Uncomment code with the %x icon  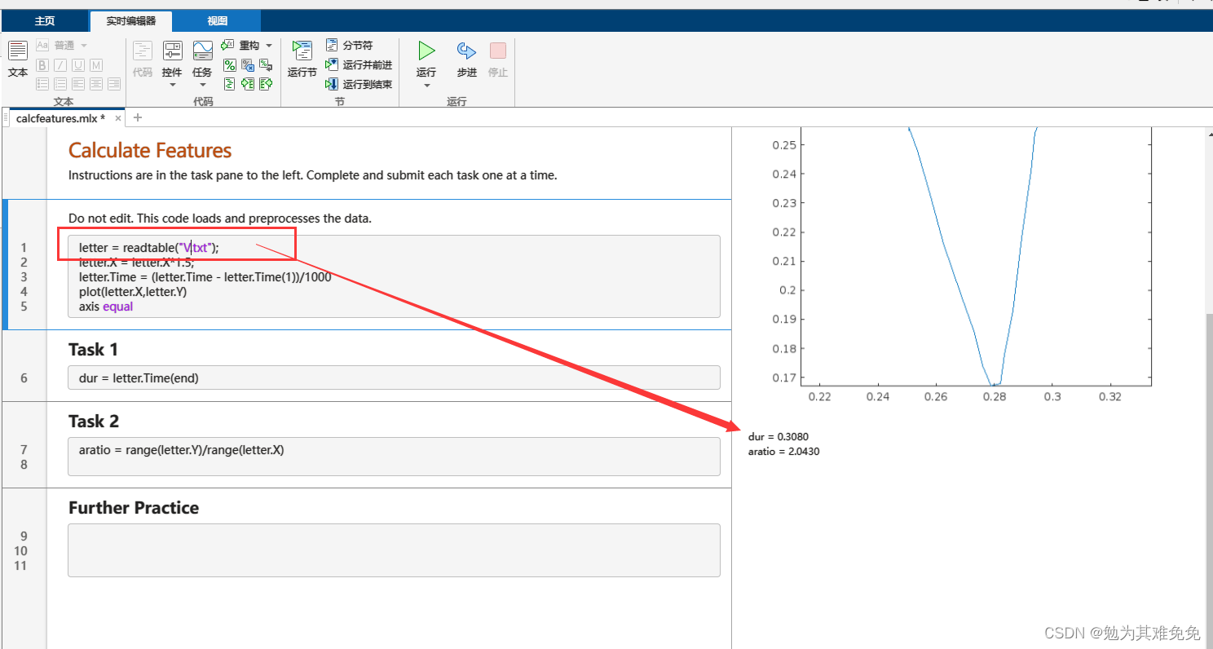click(248, 65)
